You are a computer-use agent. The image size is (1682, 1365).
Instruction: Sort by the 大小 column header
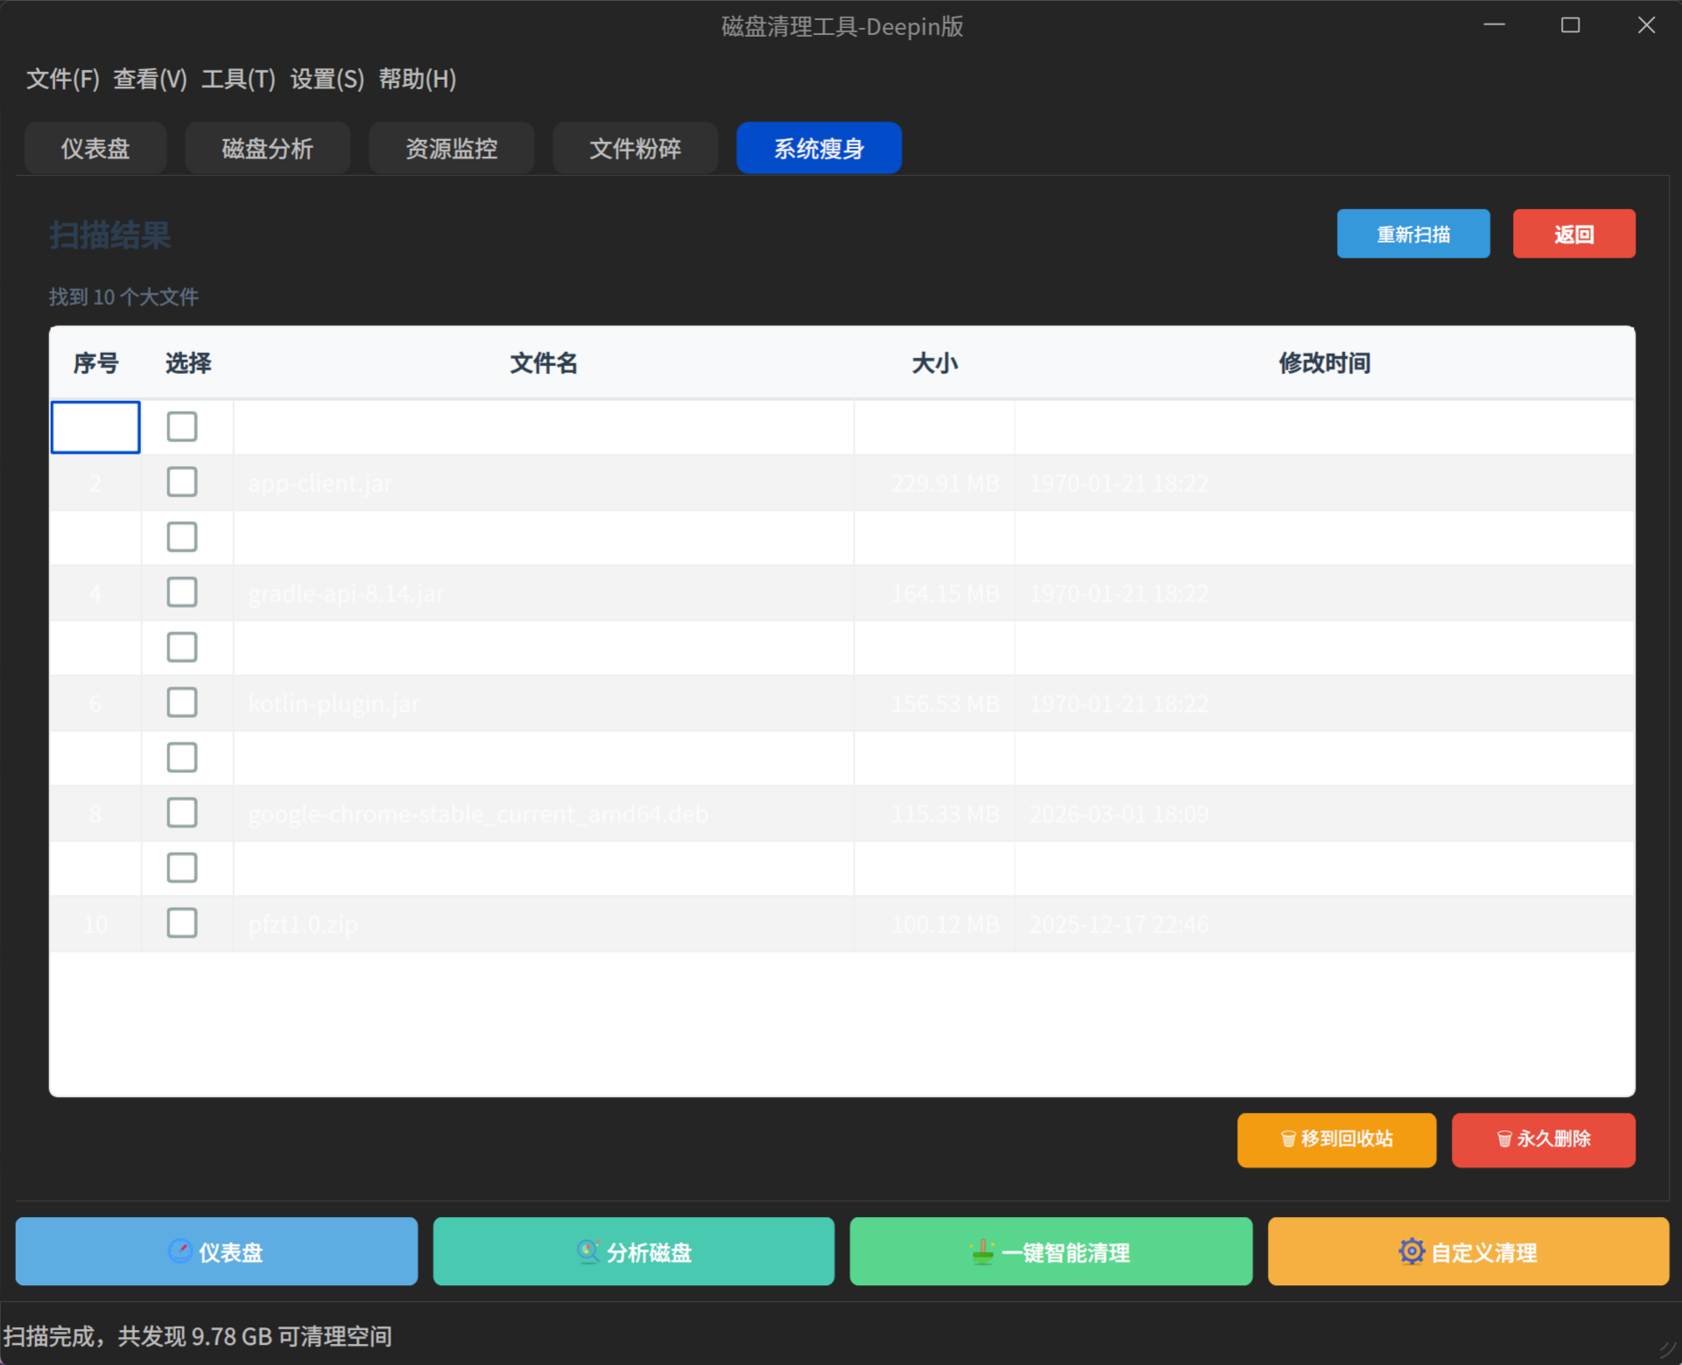[x=933, y=363]
